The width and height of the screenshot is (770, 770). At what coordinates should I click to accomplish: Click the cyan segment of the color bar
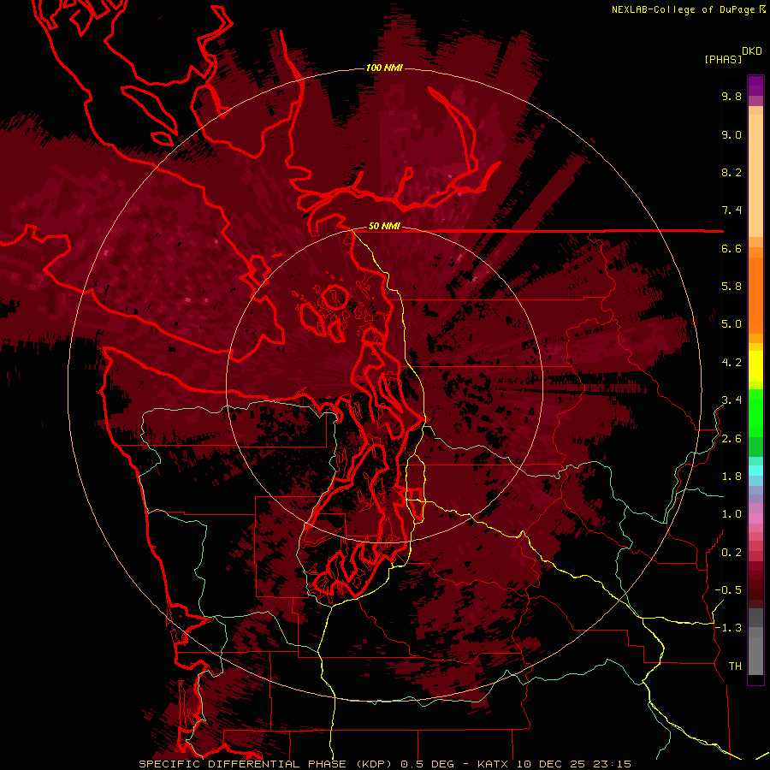pyautogui.click(x=755, y=471)
